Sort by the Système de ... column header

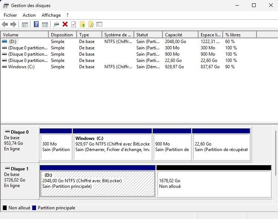pos(118,35)
